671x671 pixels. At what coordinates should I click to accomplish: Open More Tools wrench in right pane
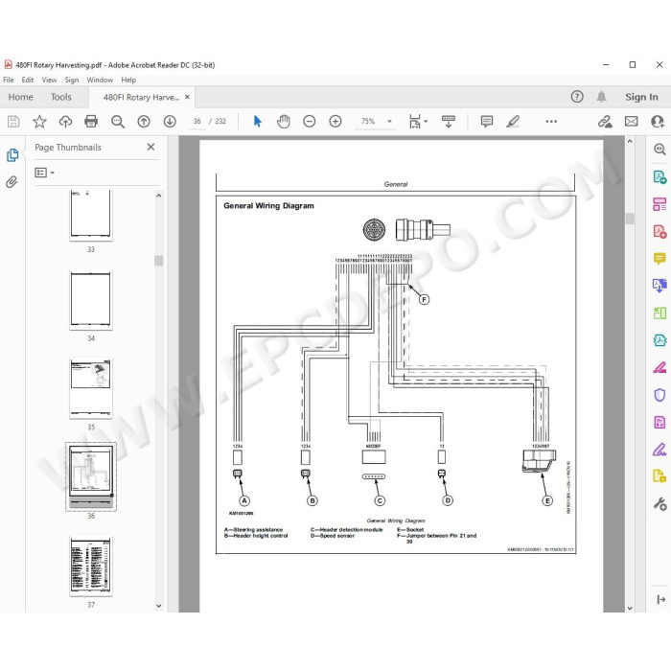(659, 503)
